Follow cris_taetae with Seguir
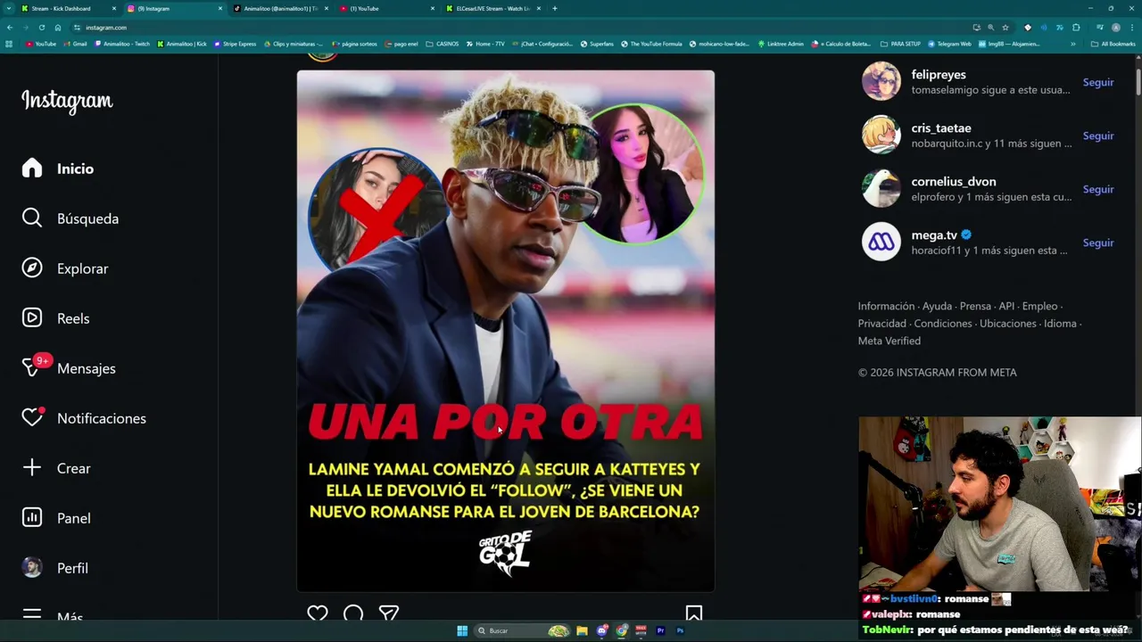Viewport: 1142px width, 642px height. tap(1098, 136)
